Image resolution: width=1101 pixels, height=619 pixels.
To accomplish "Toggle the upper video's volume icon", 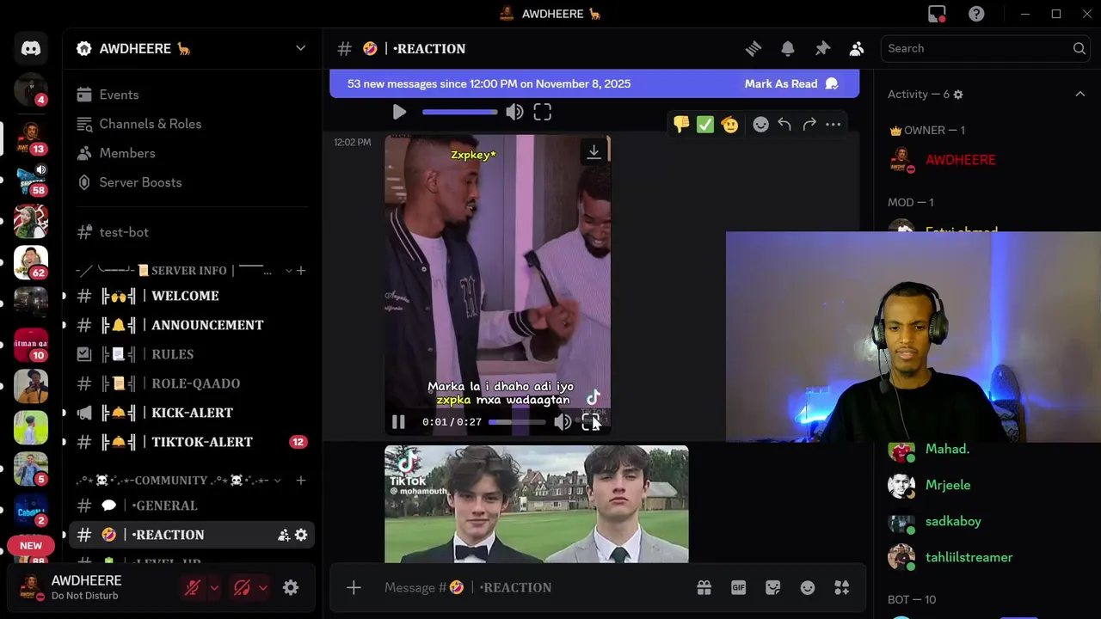I will click(514, 112).
